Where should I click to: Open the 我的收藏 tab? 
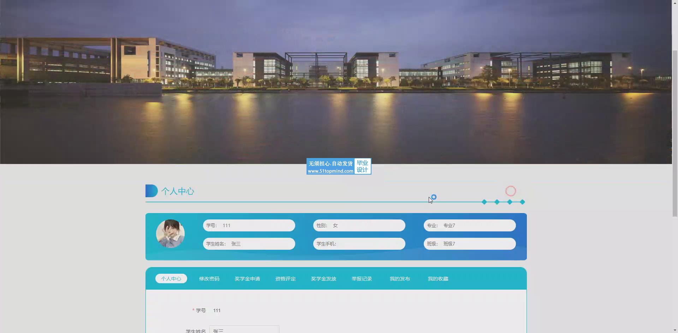tap(438, 279)
